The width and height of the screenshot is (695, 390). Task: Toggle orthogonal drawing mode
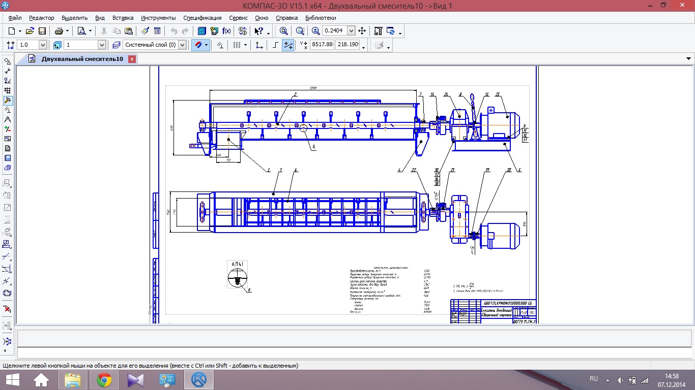point(275,45)
